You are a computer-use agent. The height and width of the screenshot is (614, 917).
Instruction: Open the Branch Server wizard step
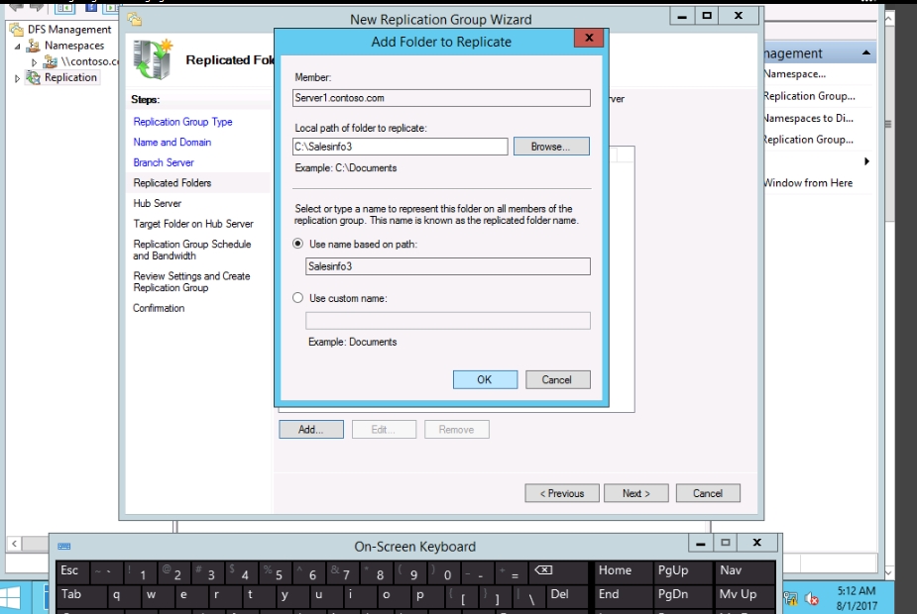pos(164,162)
